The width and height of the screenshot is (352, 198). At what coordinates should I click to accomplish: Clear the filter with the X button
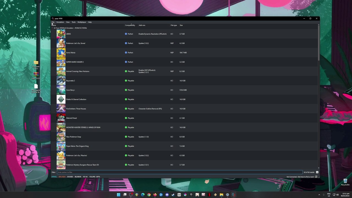(x=317, y=172)
